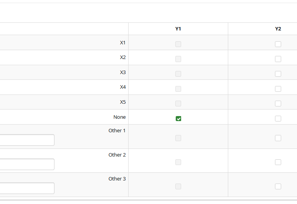
Task: Select the Other 2 checkbox in Y2
Action: (278, 162)
